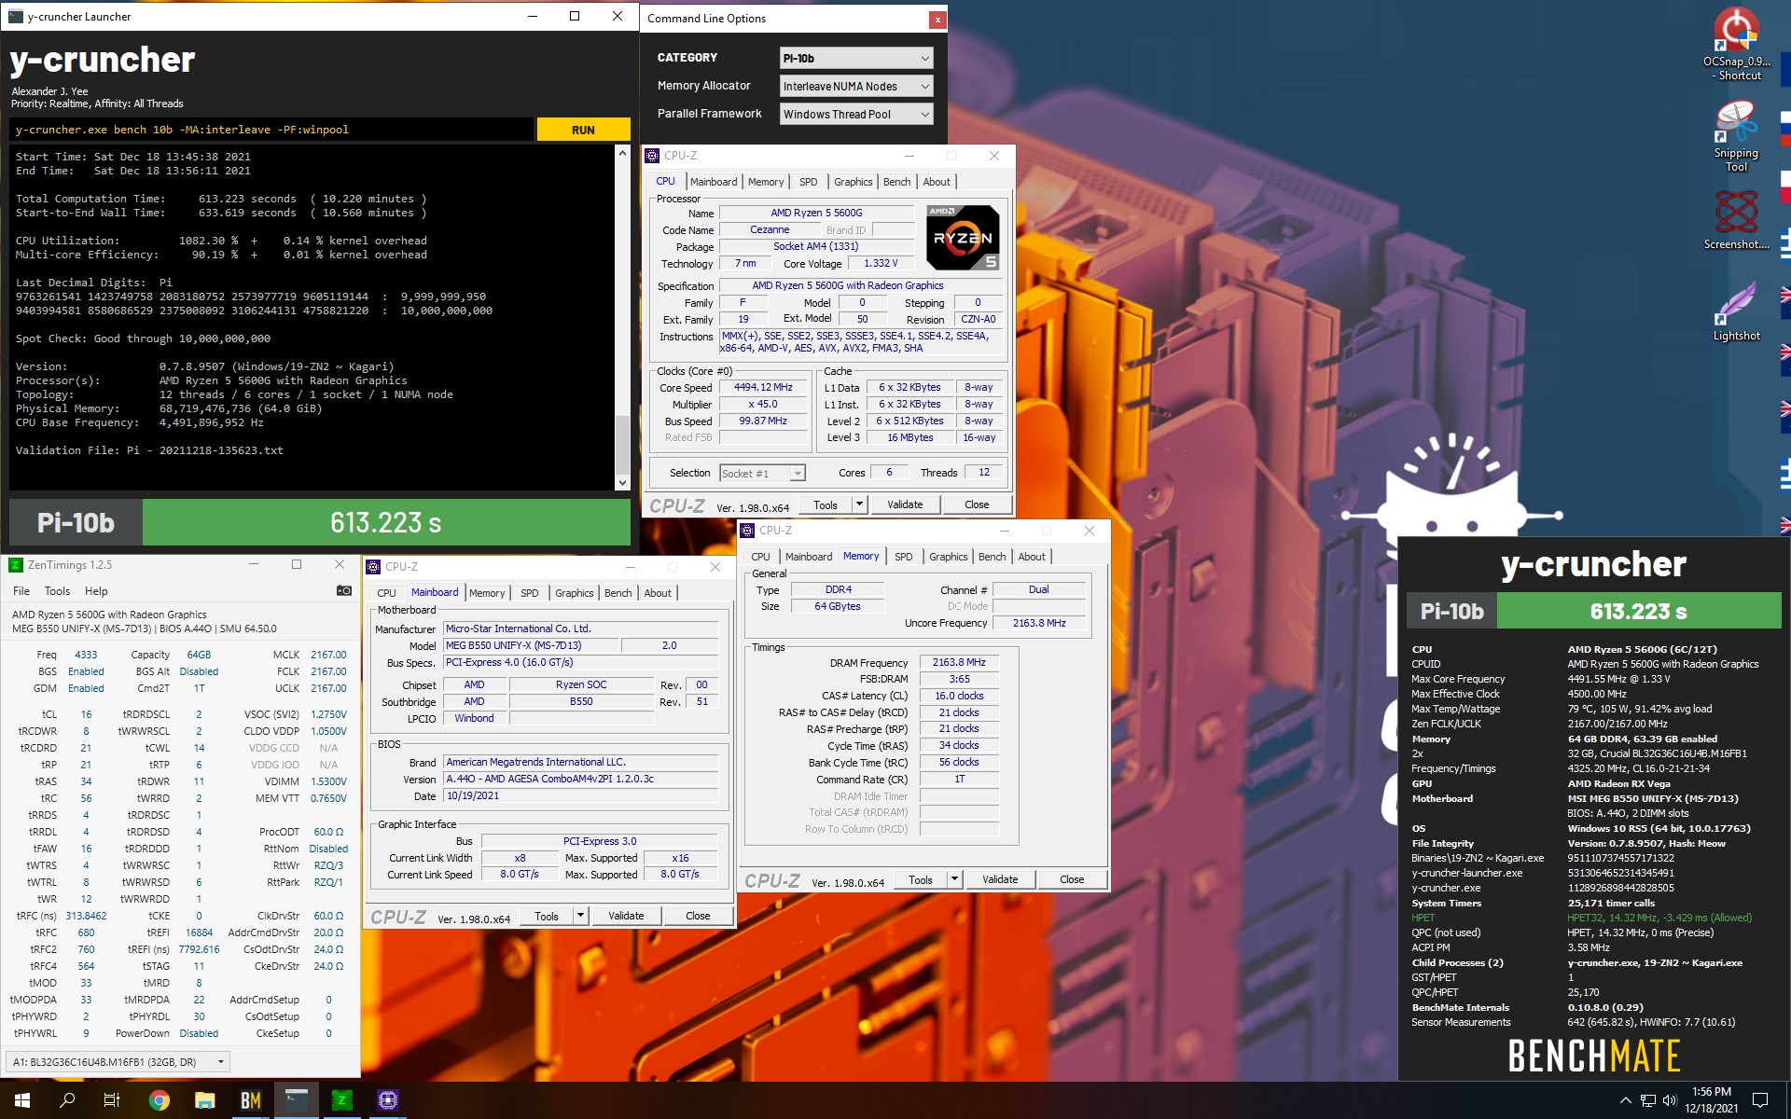Image resolution: width=1791 pixels, height=1119 pixels.
Task: Click the MEG B550 UNIFY-X model field
Action: 530,645
